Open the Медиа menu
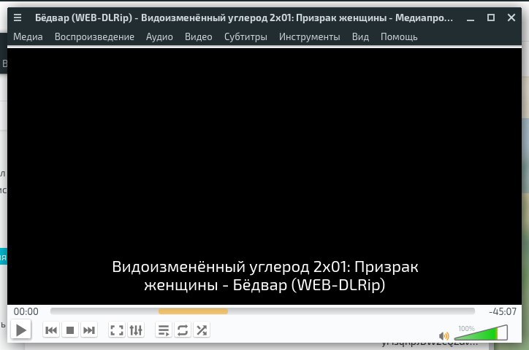 click(x=28, y=36)
